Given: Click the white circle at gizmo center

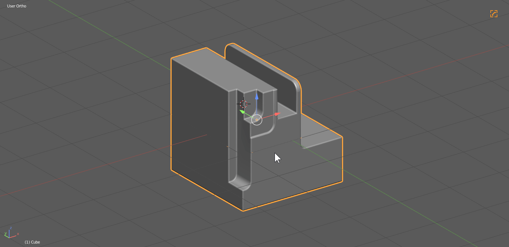Looking at the screenshot, I should point(257,120).
